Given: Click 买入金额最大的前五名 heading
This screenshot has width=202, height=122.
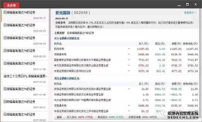Looking at the screenshot, I should pos(67,38).
